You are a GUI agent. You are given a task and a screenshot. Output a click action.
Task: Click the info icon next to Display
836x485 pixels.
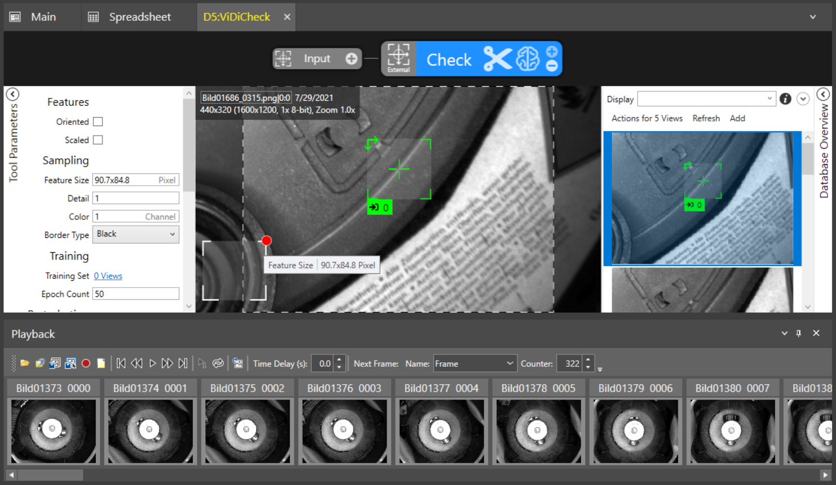785,99
